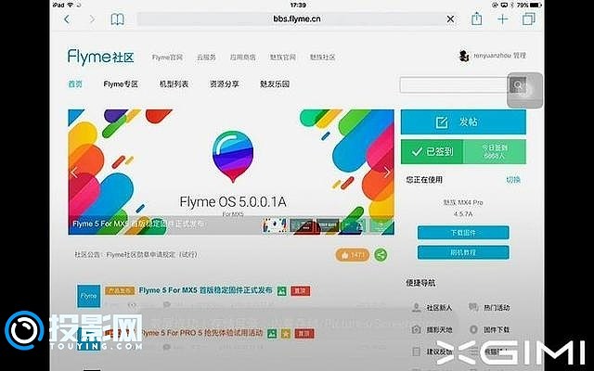Image resolution: width=594 pixels, height=371 pixels.
Task: Click the blue 发帖 post button
Action: click(463, 122)
